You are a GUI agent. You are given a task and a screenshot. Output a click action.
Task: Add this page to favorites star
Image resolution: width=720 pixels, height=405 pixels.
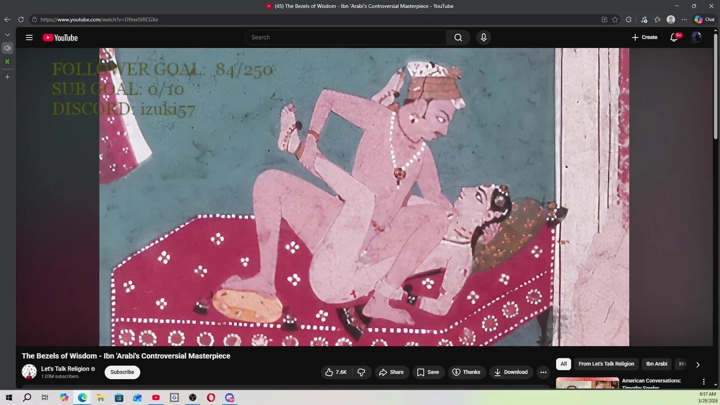coord(615,20)
